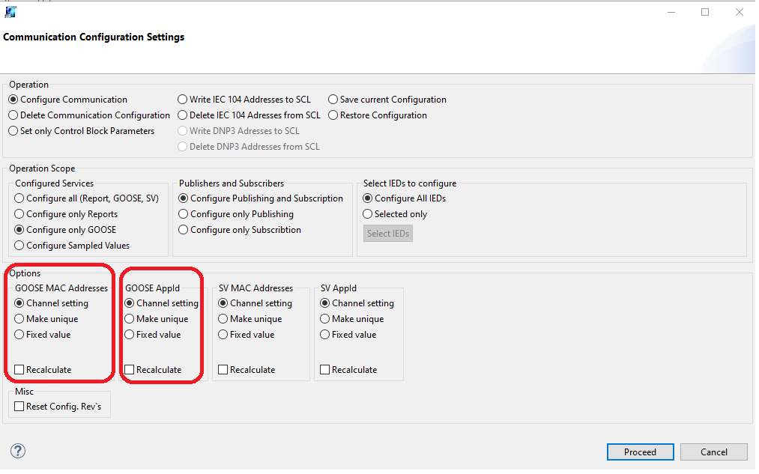The image size is (759, 474).
Task: Choose Configure only Publishing option
Action: tap(184, 214)
